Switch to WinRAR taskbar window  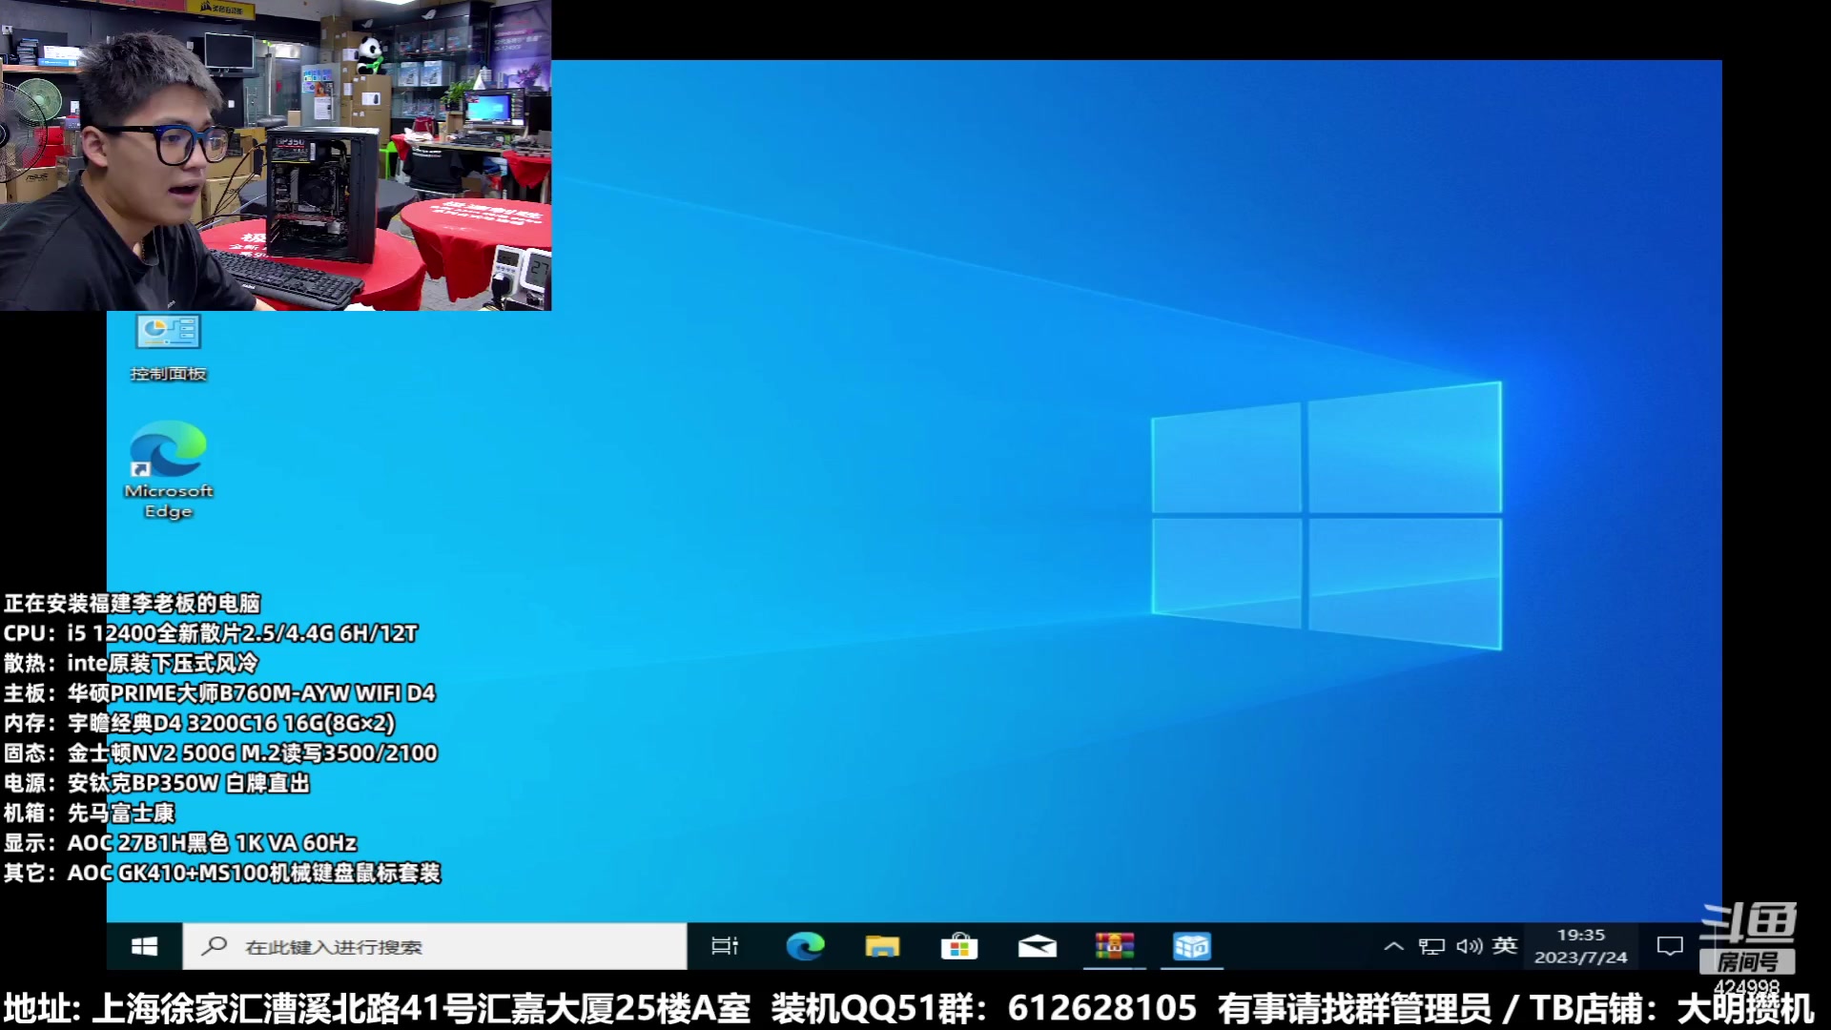pyautogui.click(x=1114, y=946)
